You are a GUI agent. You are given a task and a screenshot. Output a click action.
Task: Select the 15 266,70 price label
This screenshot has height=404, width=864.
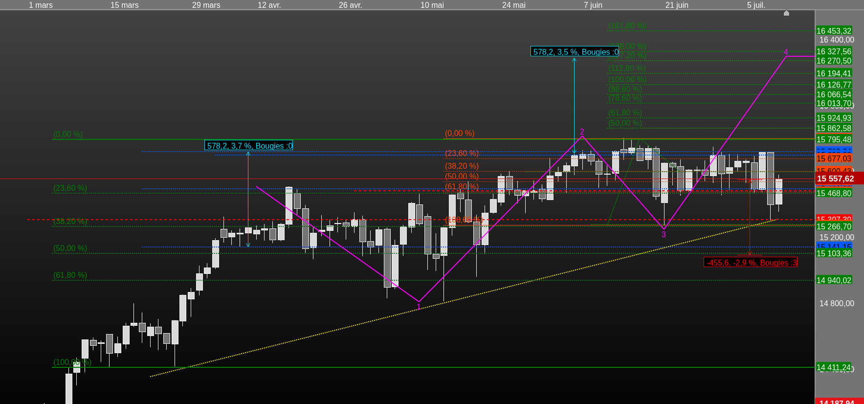(x=834, y=226)
